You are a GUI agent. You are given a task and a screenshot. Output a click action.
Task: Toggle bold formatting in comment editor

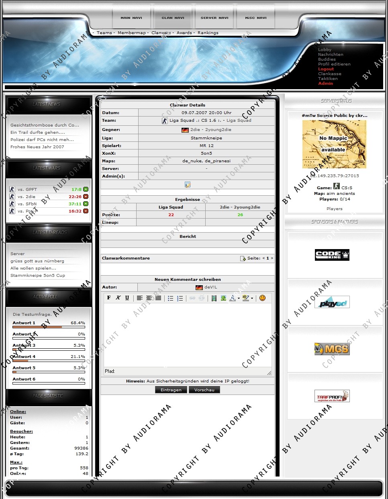pos(109,298)
